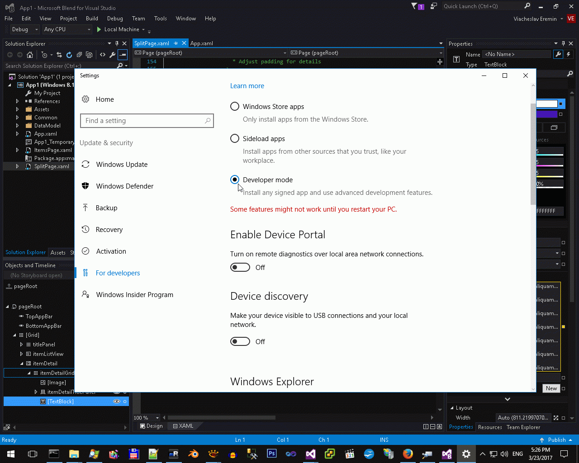The height and width of the screenshot is (463, 579).
Task: Expand the Assets folder in Solution Explorer
Action: click(x=17, y=109)
